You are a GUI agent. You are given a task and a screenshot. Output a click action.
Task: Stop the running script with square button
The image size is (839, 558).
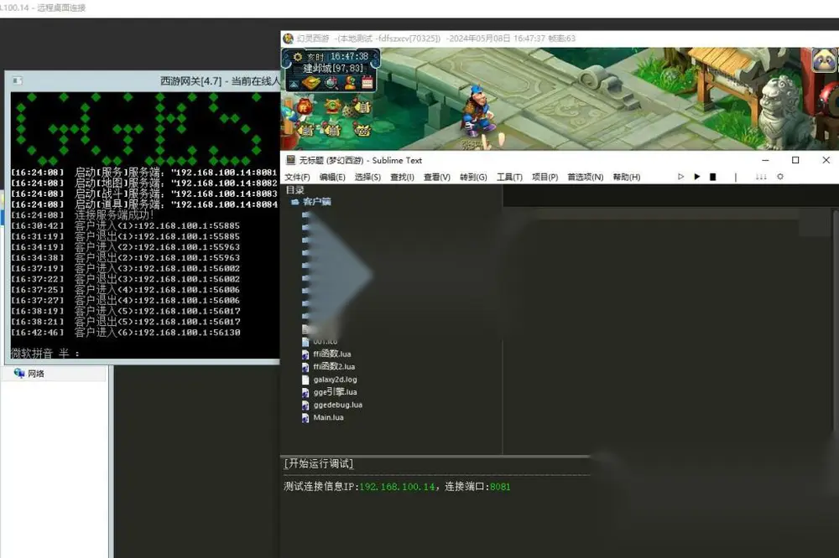(712, 177)
